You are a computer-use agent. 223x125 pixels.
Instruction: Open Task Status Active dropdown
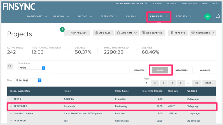(x=32, y=68)
